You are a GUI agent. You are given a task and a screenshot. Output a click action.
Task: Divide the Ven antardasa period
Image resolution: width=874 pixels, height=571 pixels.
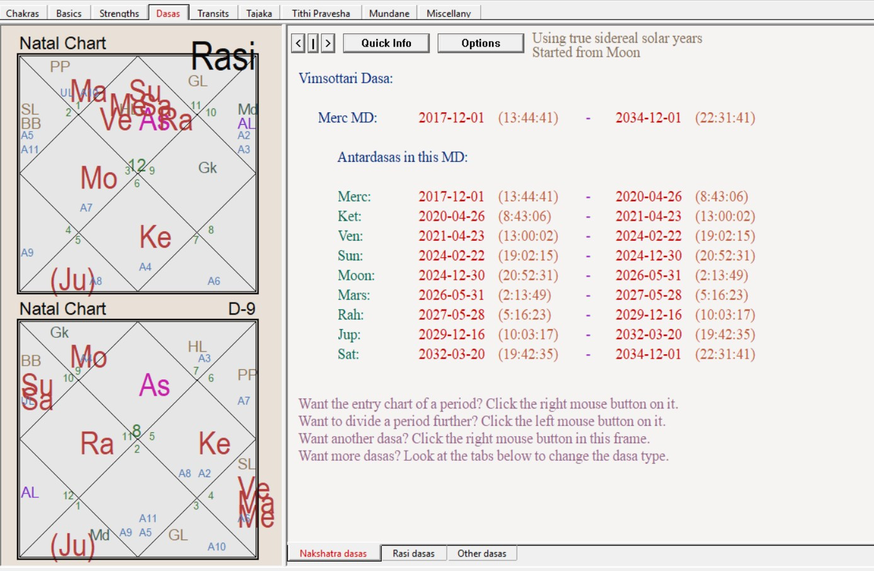coord(350,236)
